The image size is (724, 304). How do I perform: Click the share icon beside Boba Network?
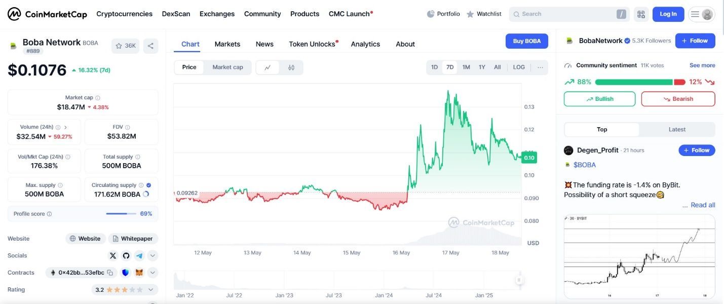[150, 46]
